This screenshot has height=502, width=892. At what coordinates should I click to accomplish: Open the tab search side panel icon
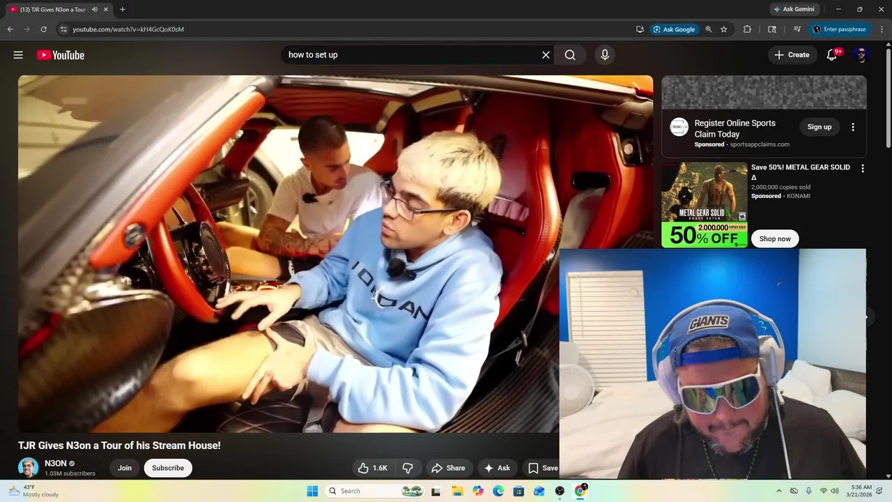click(772, 29)
